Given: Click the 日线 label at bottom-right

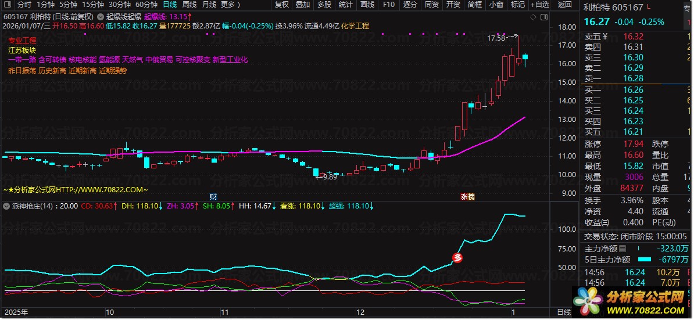Looking at the screenshot, I should click(564, 312).
